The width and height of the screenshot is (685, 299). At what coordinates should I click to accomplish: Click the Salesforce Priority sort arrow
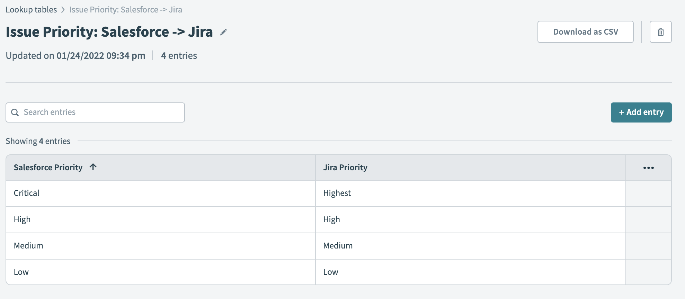pos(93,167)
